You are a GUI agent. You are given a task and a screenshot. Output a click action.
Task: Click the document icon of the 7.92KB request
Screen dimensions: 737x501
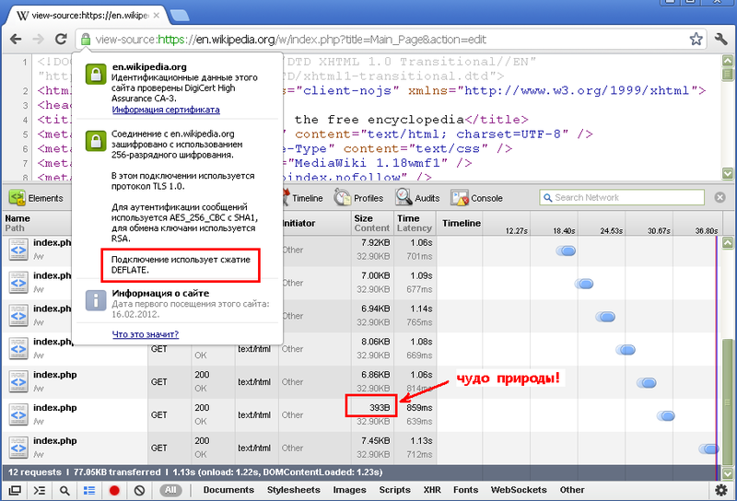(x=18, y=250)
